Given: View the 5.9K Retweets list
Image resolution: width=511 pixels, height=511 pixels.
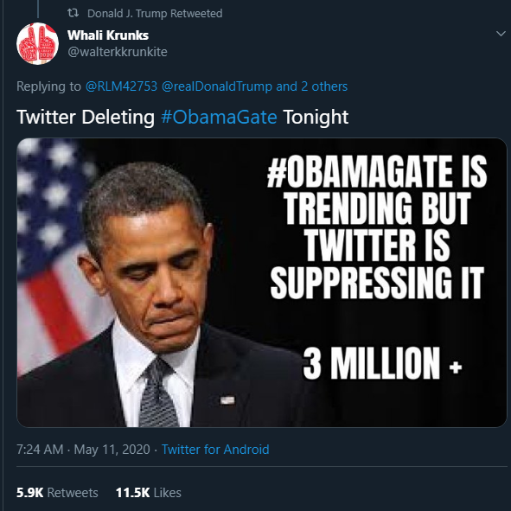Looking at the screenshot, I should (x=57, y=493).
